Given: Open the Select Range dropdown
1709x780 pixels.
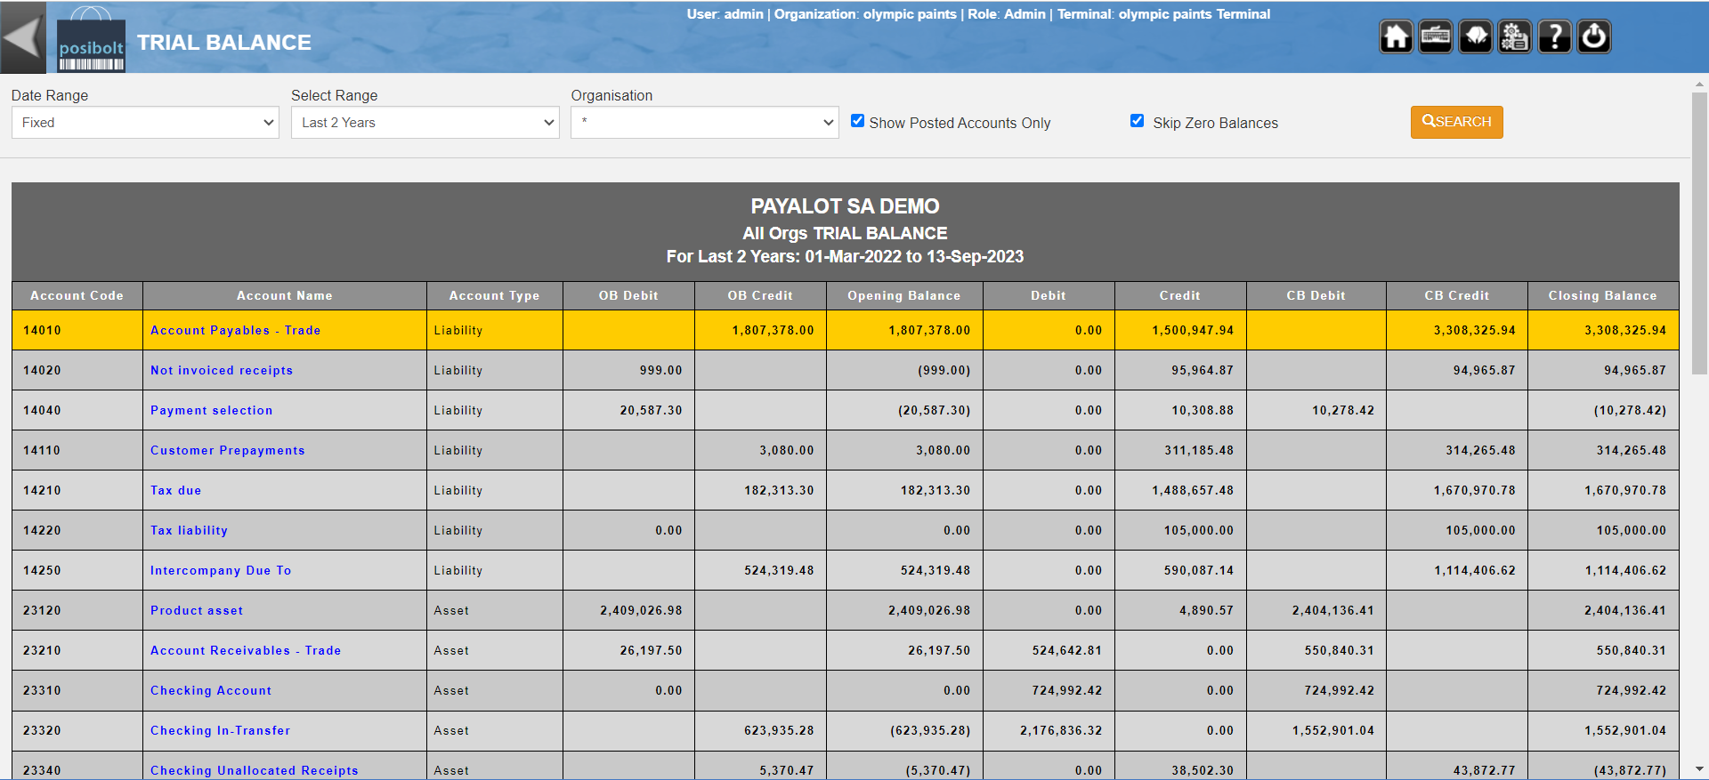Looking at the screenshot, I should pyautogui.click(x=425, y=123).
